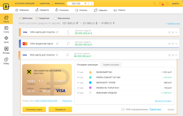Screen dimensions: 183x116
Task: Go to Цели in the sidebar
Action: [6, 40]
